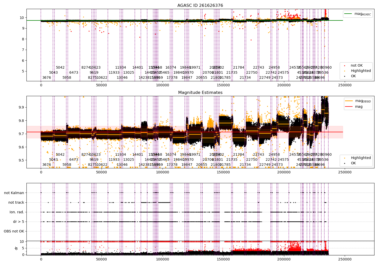Click y-tick '9.9' on the middle panel

coord(21,107)
